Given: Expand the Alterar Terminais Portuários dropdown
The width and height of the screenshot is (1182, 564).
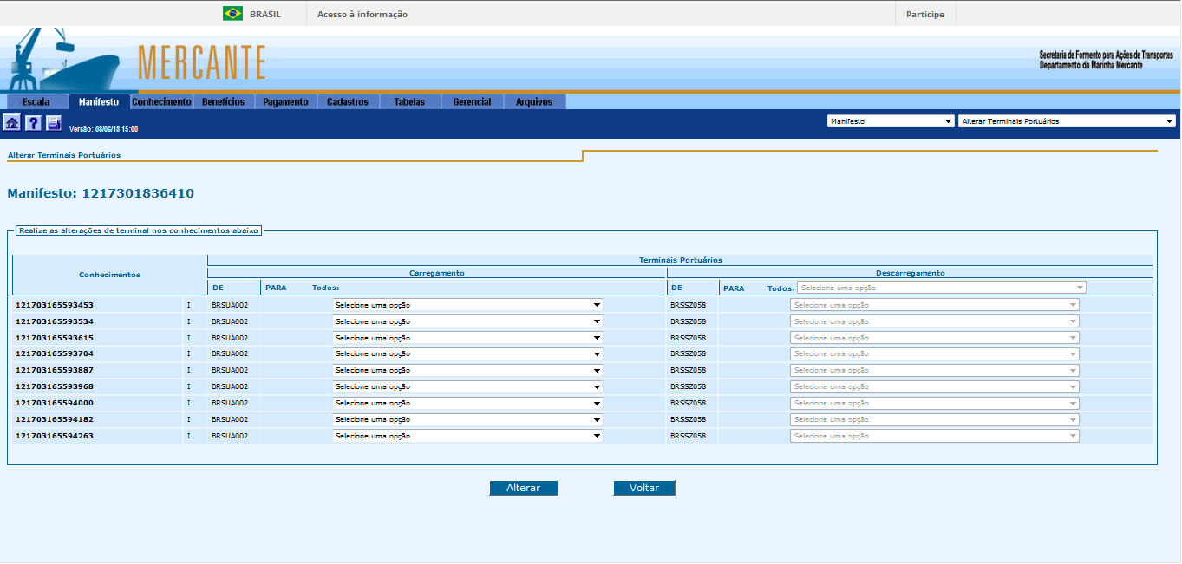Looking at the screenshot, I should click(1067, 121).
